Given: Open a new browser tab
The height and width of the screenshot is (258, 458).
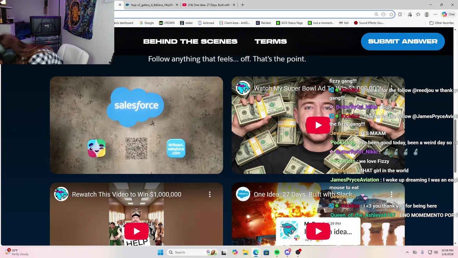Looking at the screenshot, I should [x=243, y=5].
